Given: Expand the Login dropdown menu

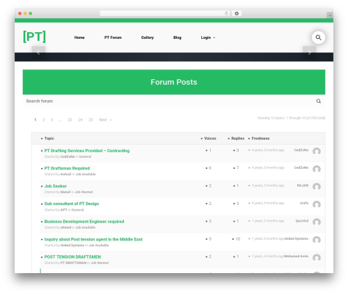Looking at the screenshot, I should (208, 38).
